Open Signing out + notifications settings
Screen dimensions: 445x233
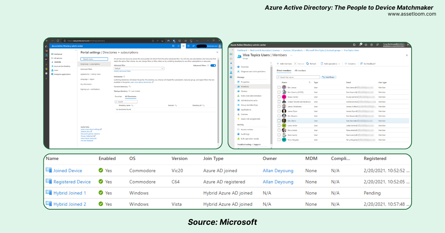click(90, 89)
